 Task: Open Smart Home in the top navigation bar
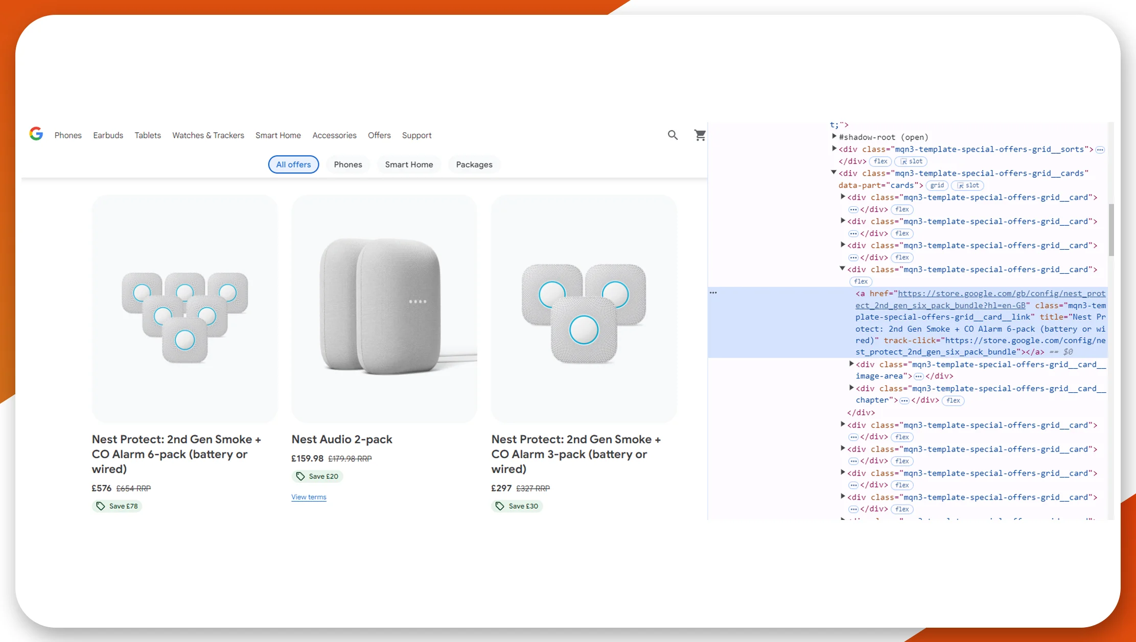coord(278,135)
